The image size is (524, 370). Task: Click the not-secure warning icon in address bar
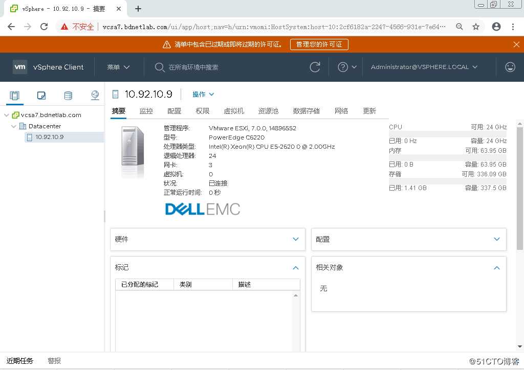pos(64,27)
